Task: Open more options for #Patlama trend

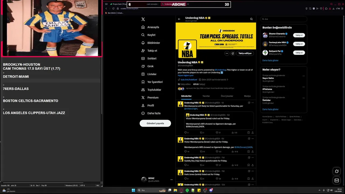Action: 303,87
